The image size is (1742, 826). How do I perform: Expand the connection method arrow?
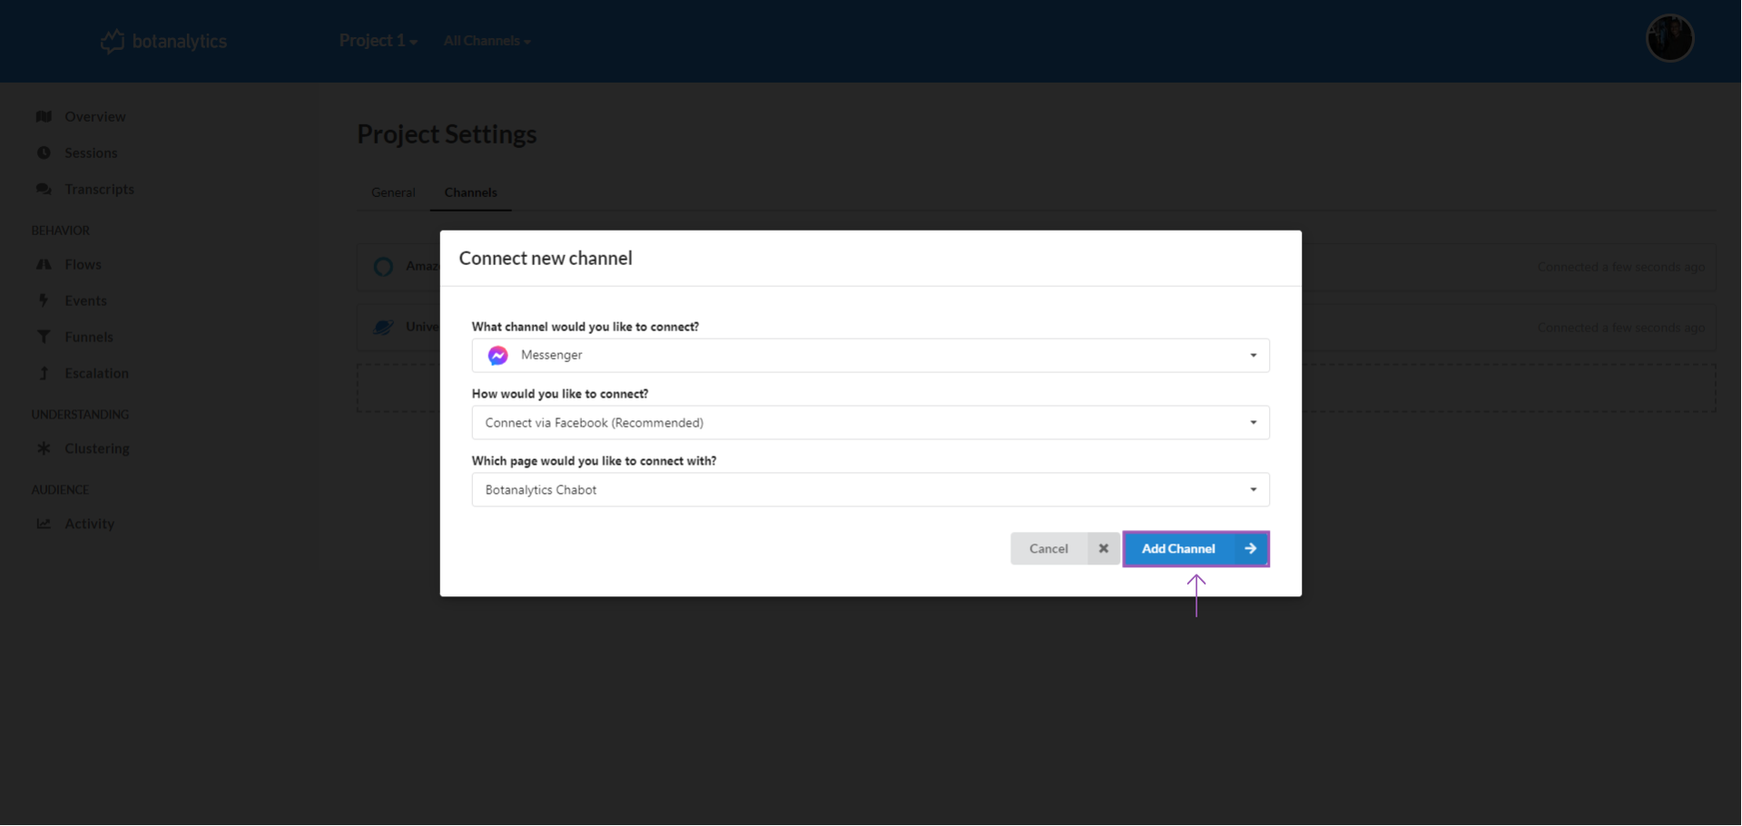click(1253, 422)
